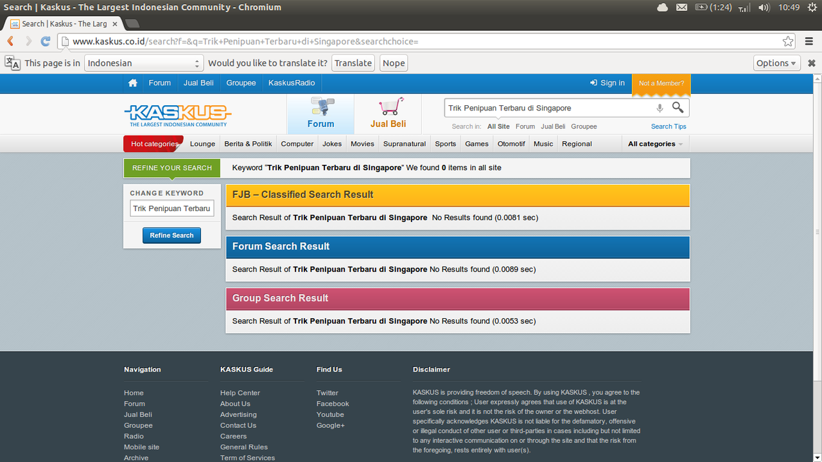The width and height of the screenshot is (822, 462).
Task: Select the Hot categories tab
Action: tap(154, 144)
